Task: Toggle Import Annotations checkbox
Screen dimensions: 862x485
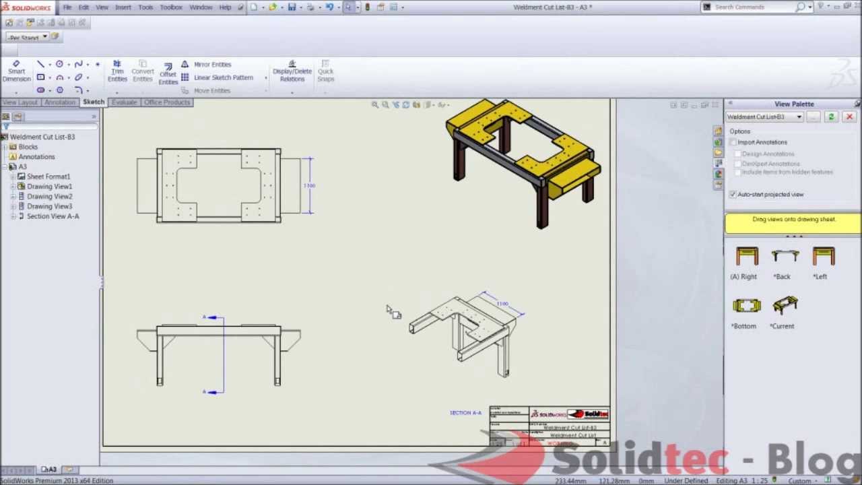Action: 733,142
